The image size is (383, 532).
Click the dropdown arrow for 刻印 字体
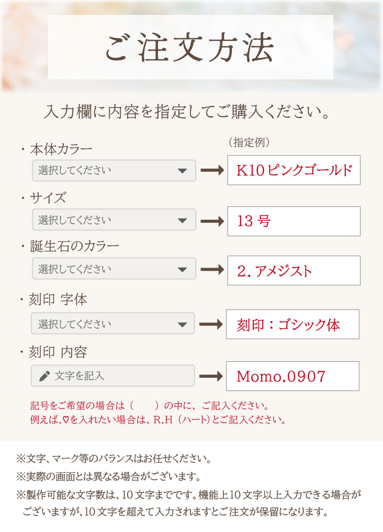point(182,325)
